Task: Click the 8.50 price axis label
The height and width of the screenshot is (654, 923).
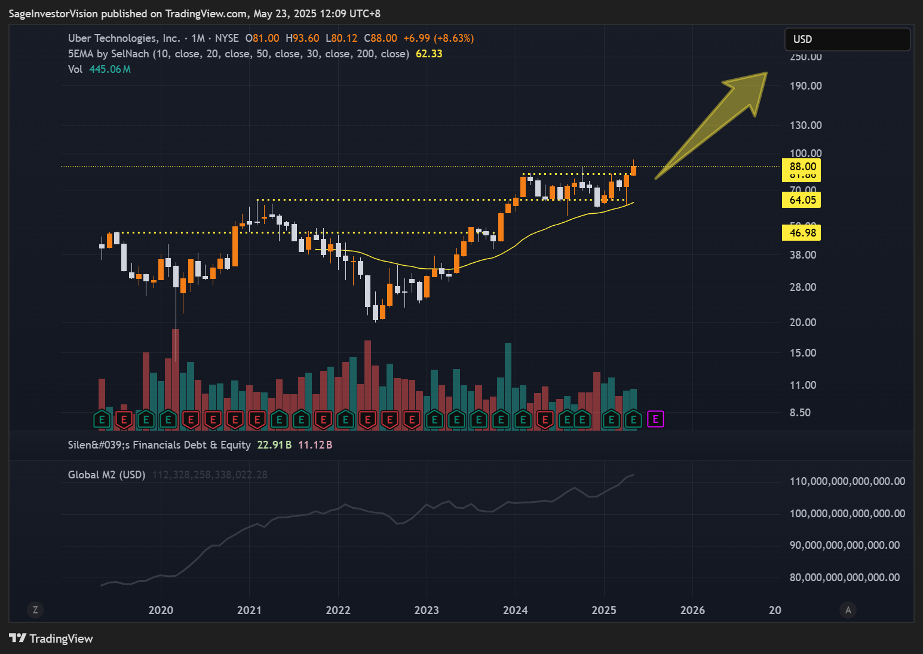Action: (801, 413)
